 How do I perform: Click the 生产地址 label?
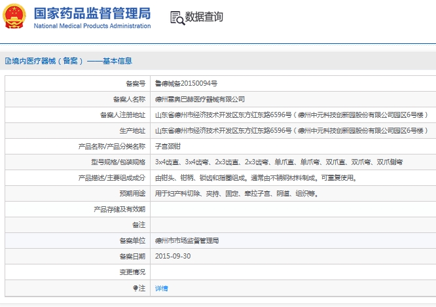point(132,131)
